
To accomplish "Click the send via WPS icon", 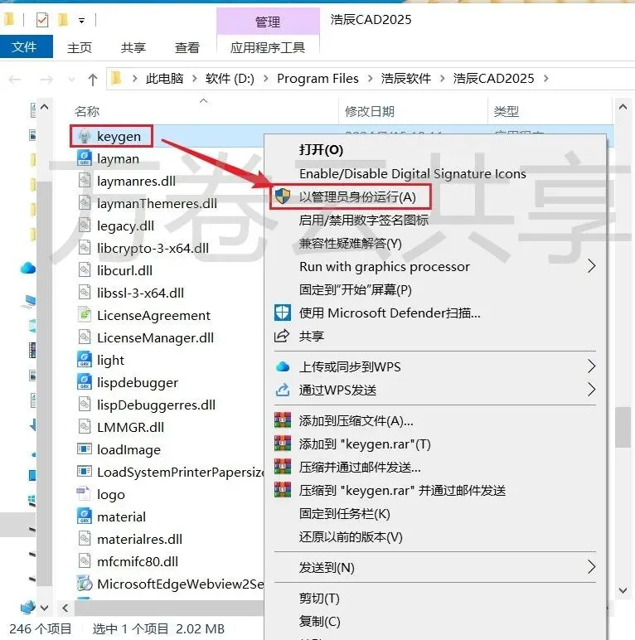I will (x=283, y=390).
